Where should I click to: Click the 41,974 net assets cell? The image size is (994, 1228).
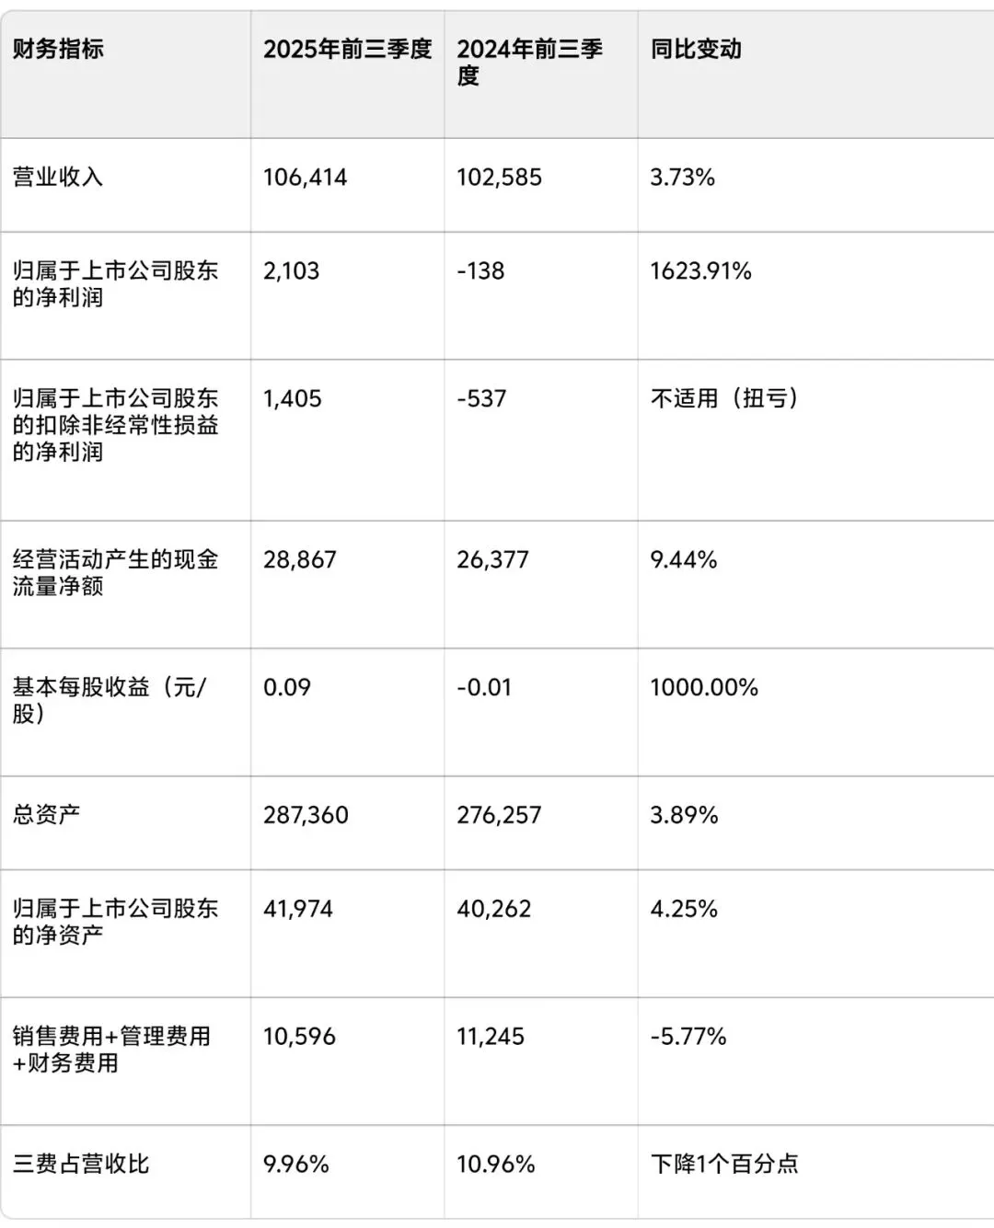(297, 909)
